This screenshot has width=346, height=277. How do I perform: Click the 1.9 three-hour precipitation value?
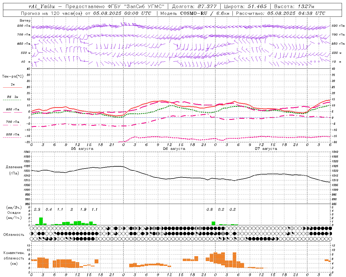tap(83, 209)
